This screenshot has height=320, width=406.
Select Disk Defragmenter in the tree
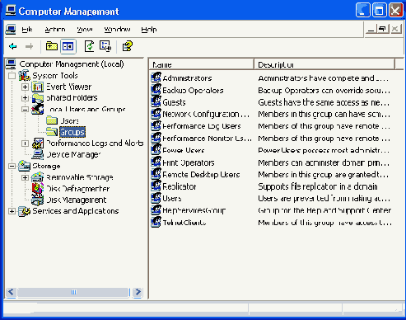[x=77, y=189]
